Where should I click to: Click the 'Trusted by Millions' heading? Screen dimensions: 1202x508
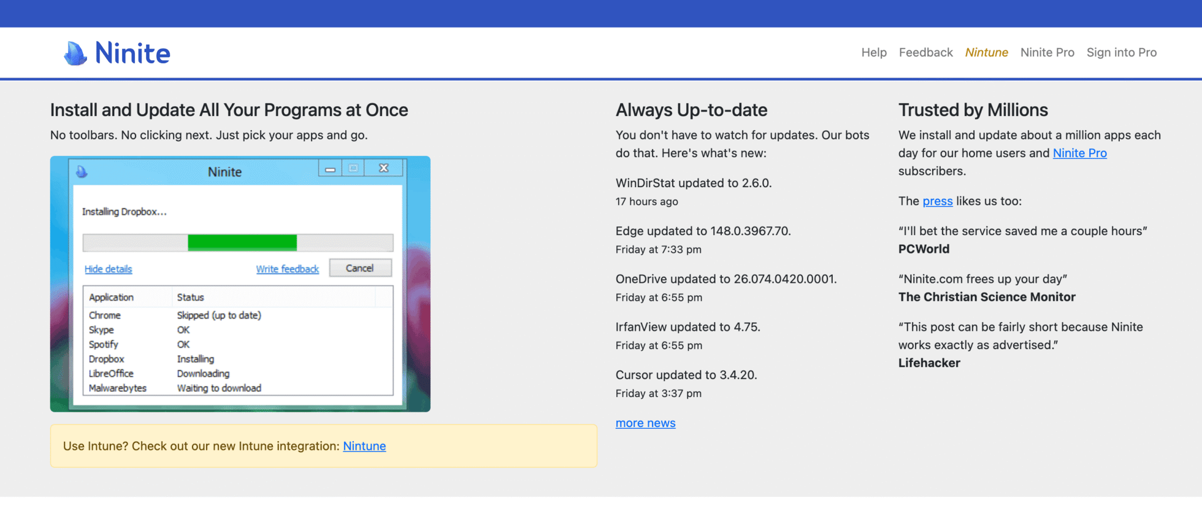coord(973,110)
